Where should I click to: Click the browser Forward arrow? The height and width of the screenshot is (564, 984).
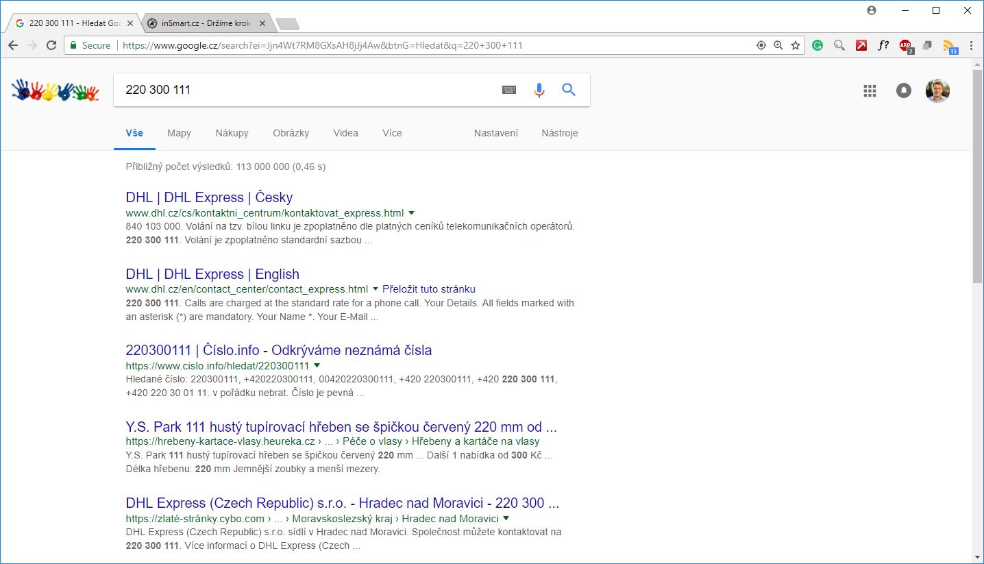point(32,45)
